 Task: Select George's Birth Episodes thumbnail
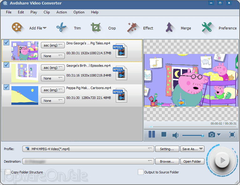[x=25, y=73]
